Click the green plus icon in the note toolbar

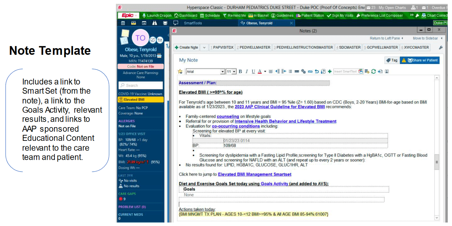coord(329,72)
